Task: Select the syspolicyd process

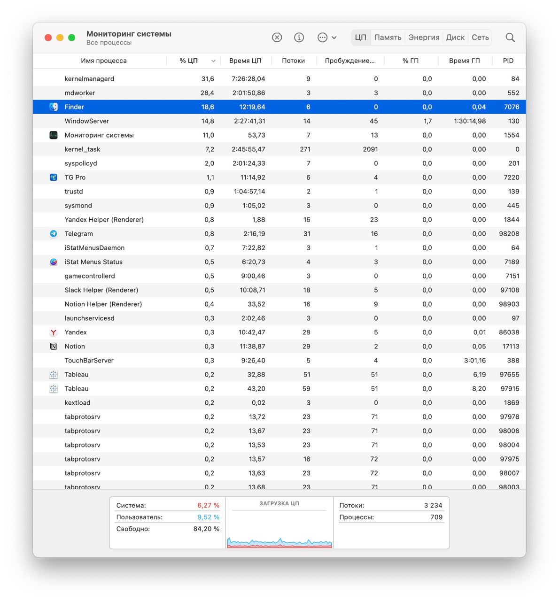Action: (x=279, y=163)
